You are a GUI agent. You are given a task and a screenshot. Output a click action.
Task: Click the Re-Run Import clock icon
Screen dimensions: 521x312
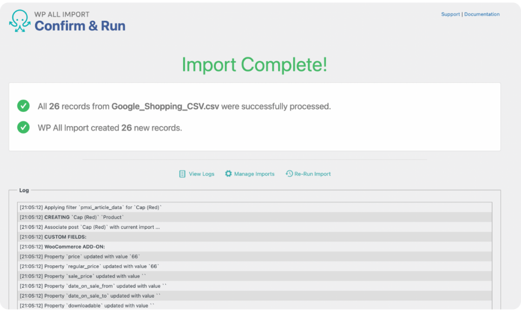[x=289, y=174]
